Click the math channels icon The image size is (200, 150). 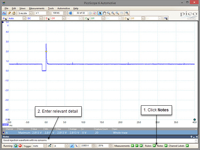point(166,18)
